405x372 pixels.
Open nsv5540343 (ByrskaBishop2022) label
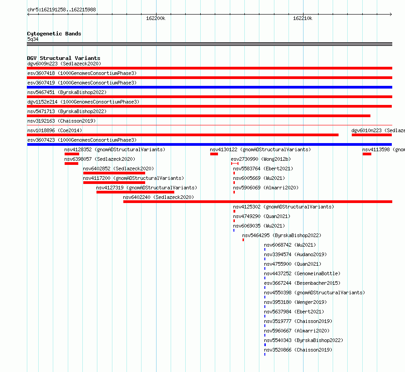(x=304, y=340)
